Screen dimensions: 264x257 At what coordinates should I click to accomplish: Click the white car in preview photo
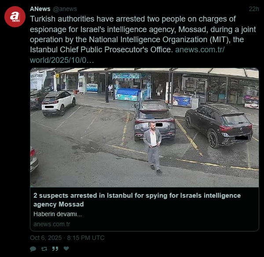pos(59,103)
